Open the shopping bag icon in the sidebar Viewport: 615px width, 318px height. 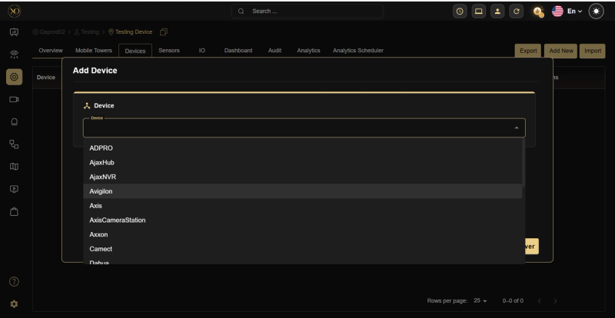(14, 212)
